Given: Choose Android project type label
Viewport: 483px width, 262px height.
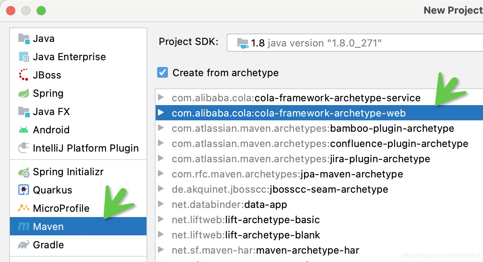Looking at the screenshot, I should pos(52,130).
